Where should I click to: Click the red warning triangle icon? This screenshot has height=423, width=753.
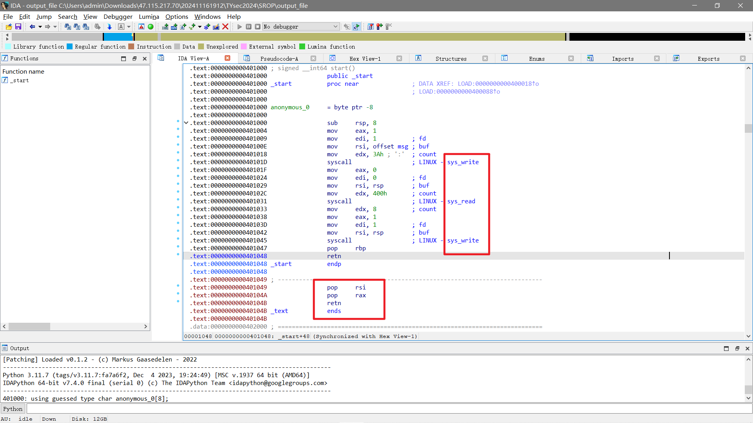click(x=142, y=27)
